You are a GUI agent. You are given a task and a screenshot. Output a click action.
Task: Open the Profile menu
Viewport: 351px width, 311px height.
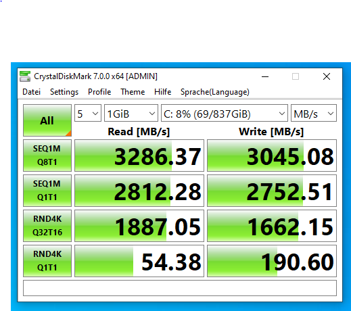coord(99,92)
